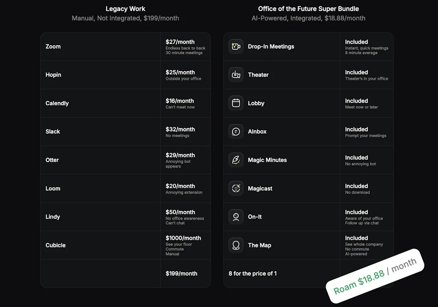Click 'Aware of your office' text
438x307 pixels.
click(364, 218)
